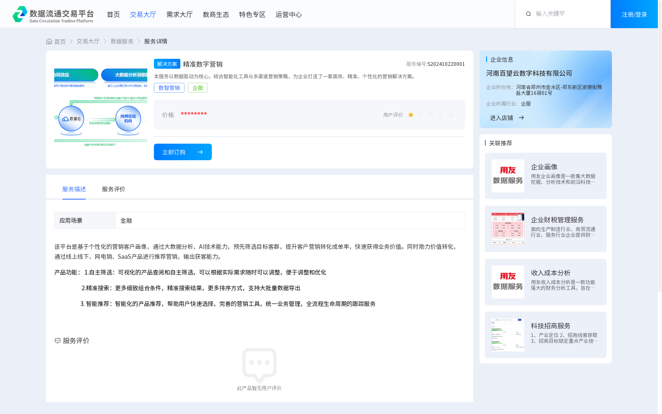Go to 交易大厅 in the breadcrumb
The image size is (662, 414).
pos(88,41)
